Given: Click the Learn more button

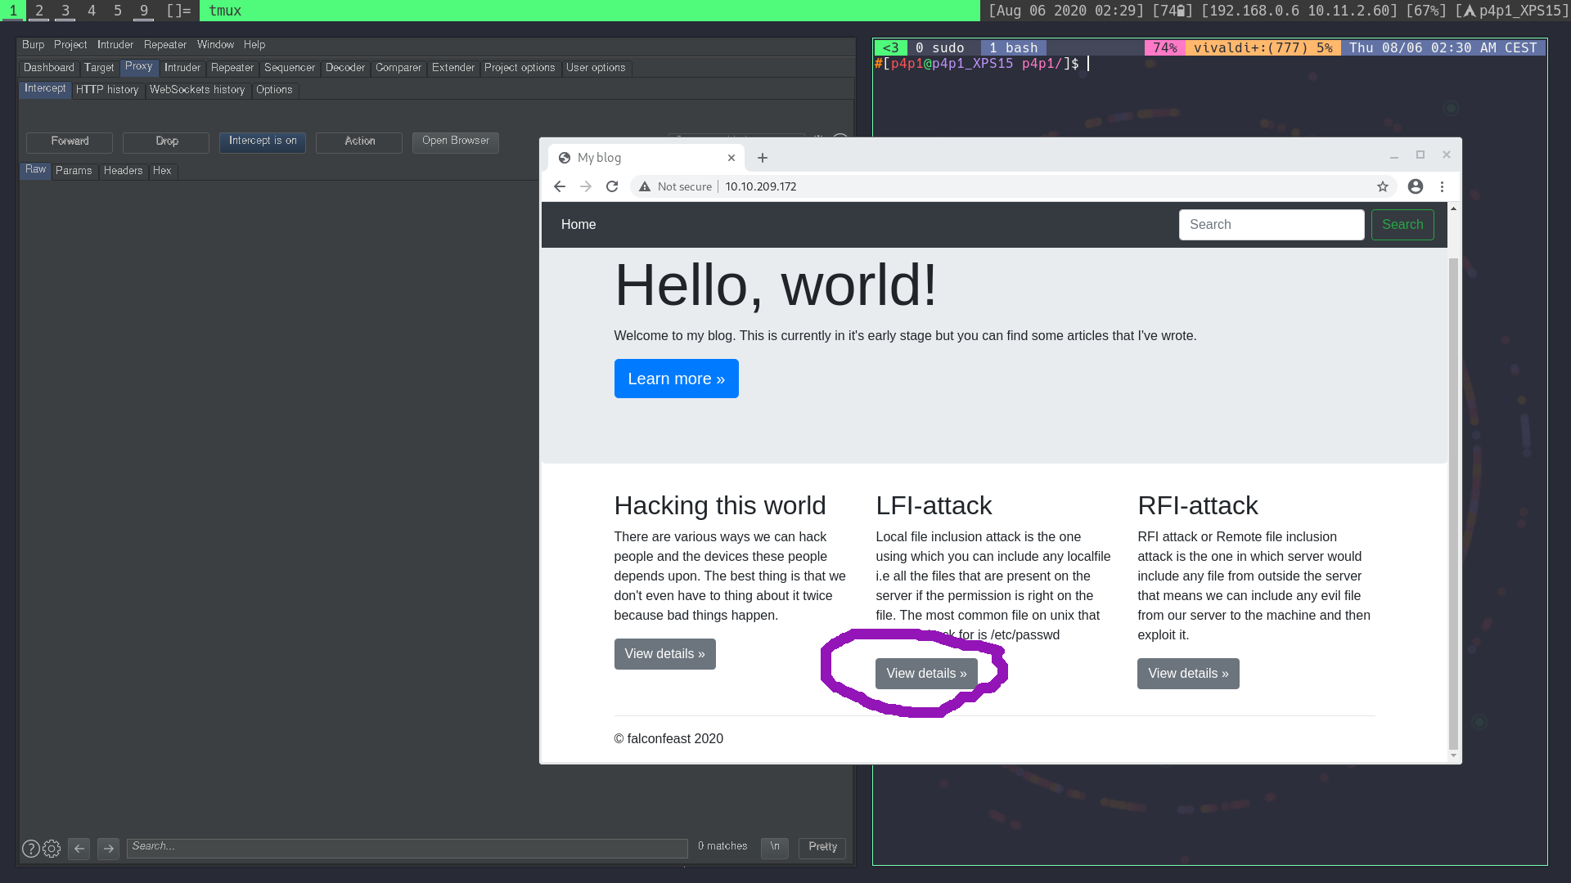Looking at the screenshot, I should click(676, 379).
